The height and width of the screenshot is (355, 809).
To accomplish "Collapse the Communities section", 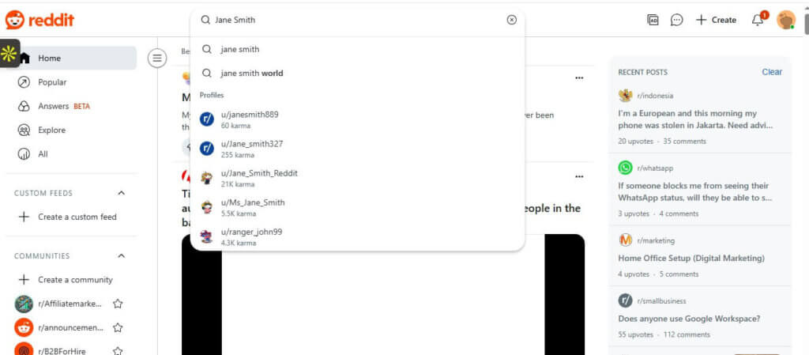I will pos(121,256).
